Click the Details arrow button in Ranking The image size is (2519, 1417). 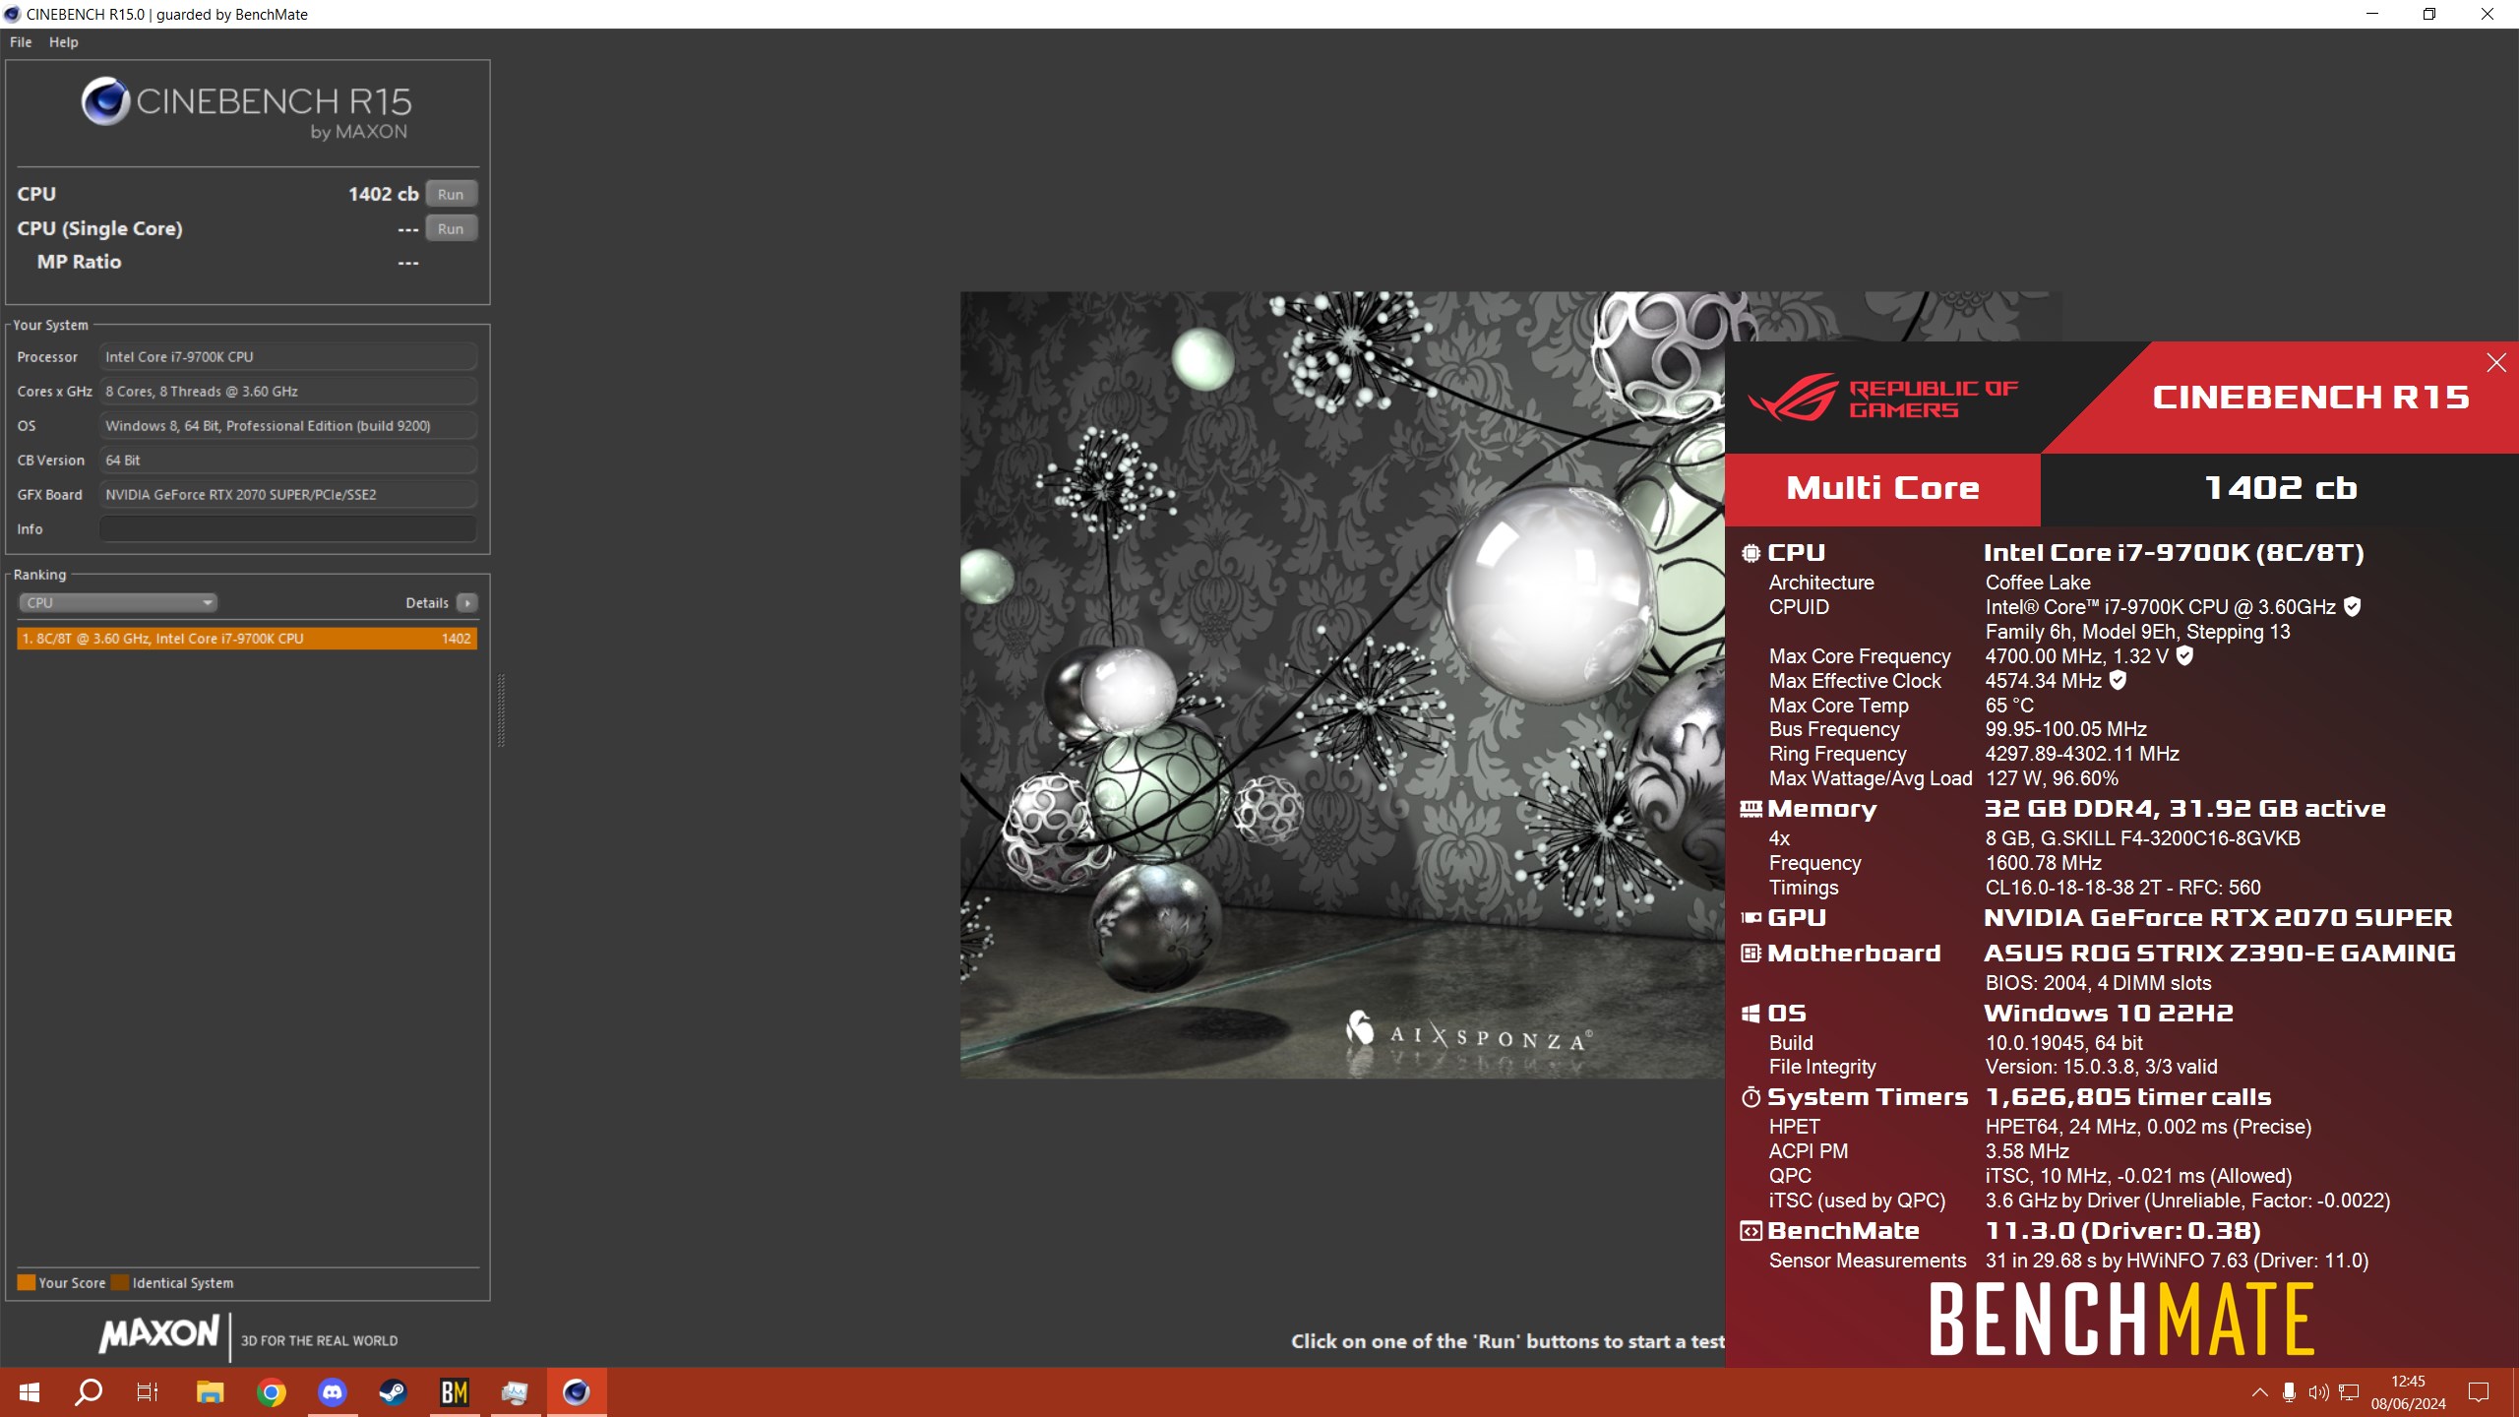[x=467, y=602]
